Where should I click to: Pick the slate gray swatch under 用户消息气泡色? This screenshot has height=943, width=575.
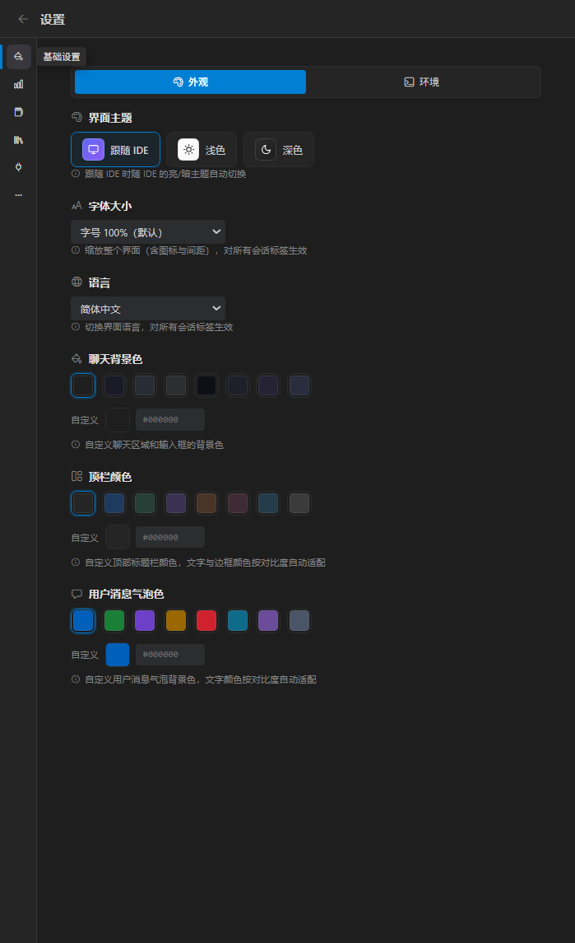pos(299,621)
